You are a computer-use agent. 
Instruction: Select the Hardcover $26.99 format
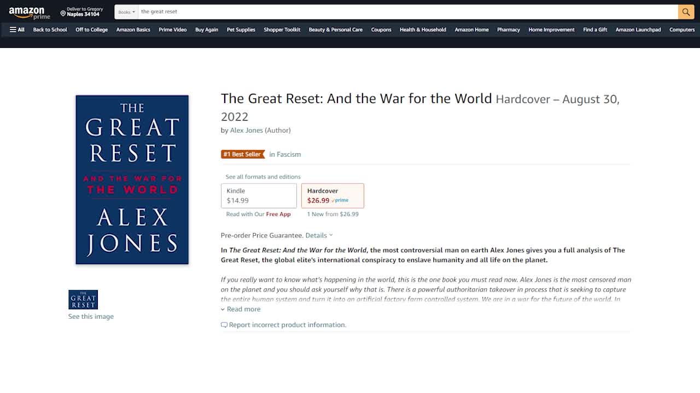[332, 195]
